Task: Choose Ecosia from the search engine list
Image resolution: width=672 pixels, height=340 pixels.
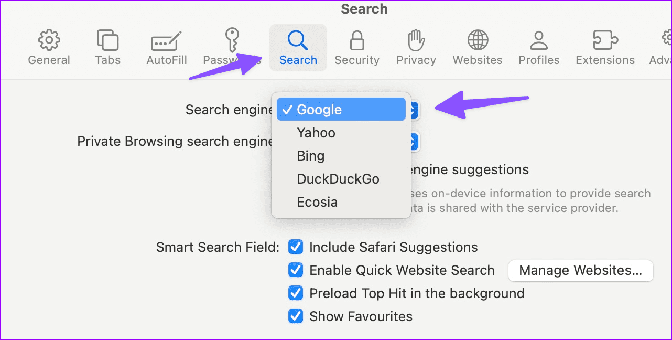Action: pyautogui.click(x=317, y=201)
